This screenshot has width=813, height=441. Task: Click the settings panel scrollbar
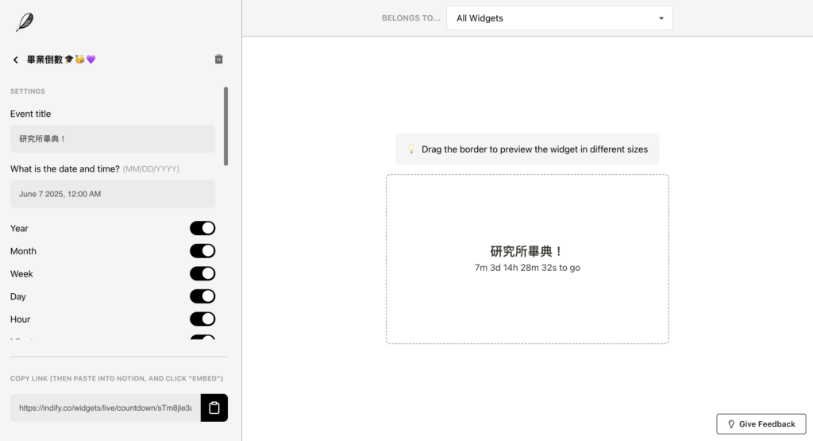coord(226,126)
